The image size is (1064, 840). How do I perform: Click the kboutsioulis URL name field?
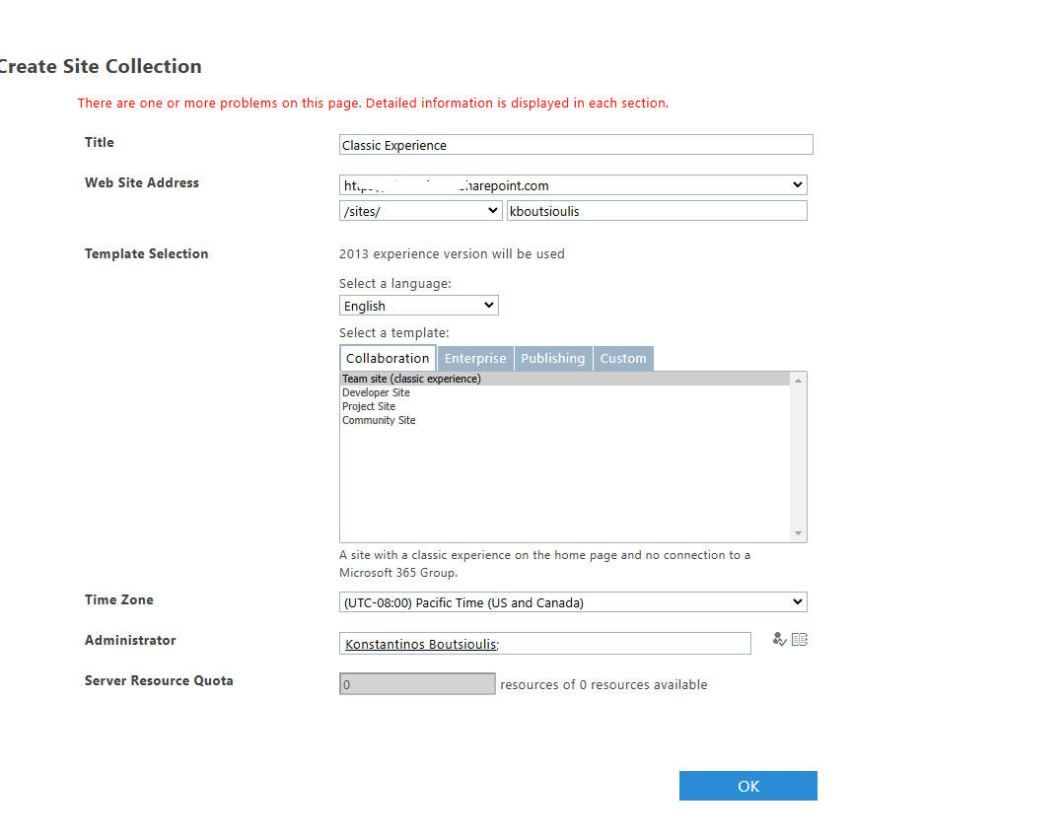click(x=657, y=211)
